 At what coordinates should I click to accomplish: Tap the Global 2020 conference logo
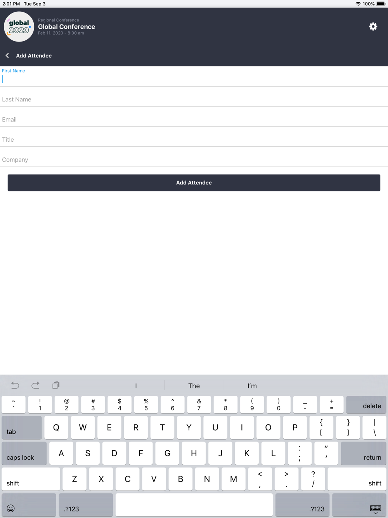click(x=19, y=26)
